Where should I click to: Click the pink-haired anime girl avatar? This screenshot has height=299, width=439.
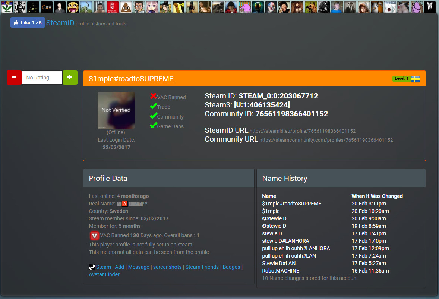(152, 7)
